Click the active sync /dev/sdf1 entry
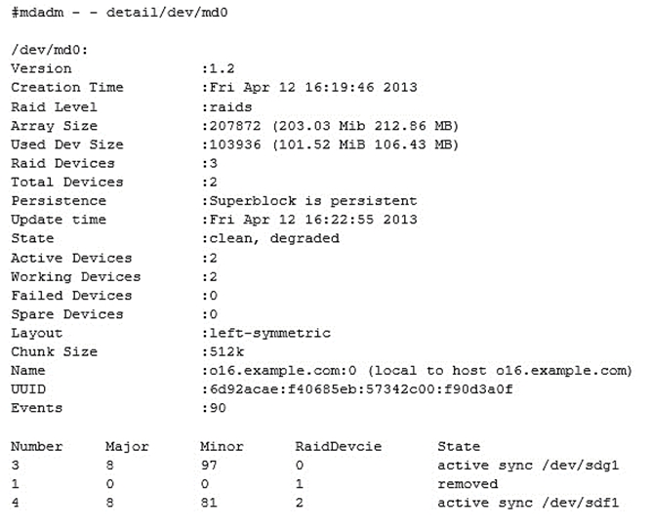 (x=528, y=503)
